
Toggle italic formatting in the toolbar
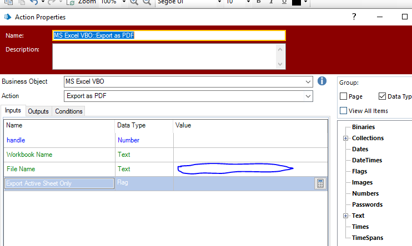pyautogui.click(x=271, y=2)
